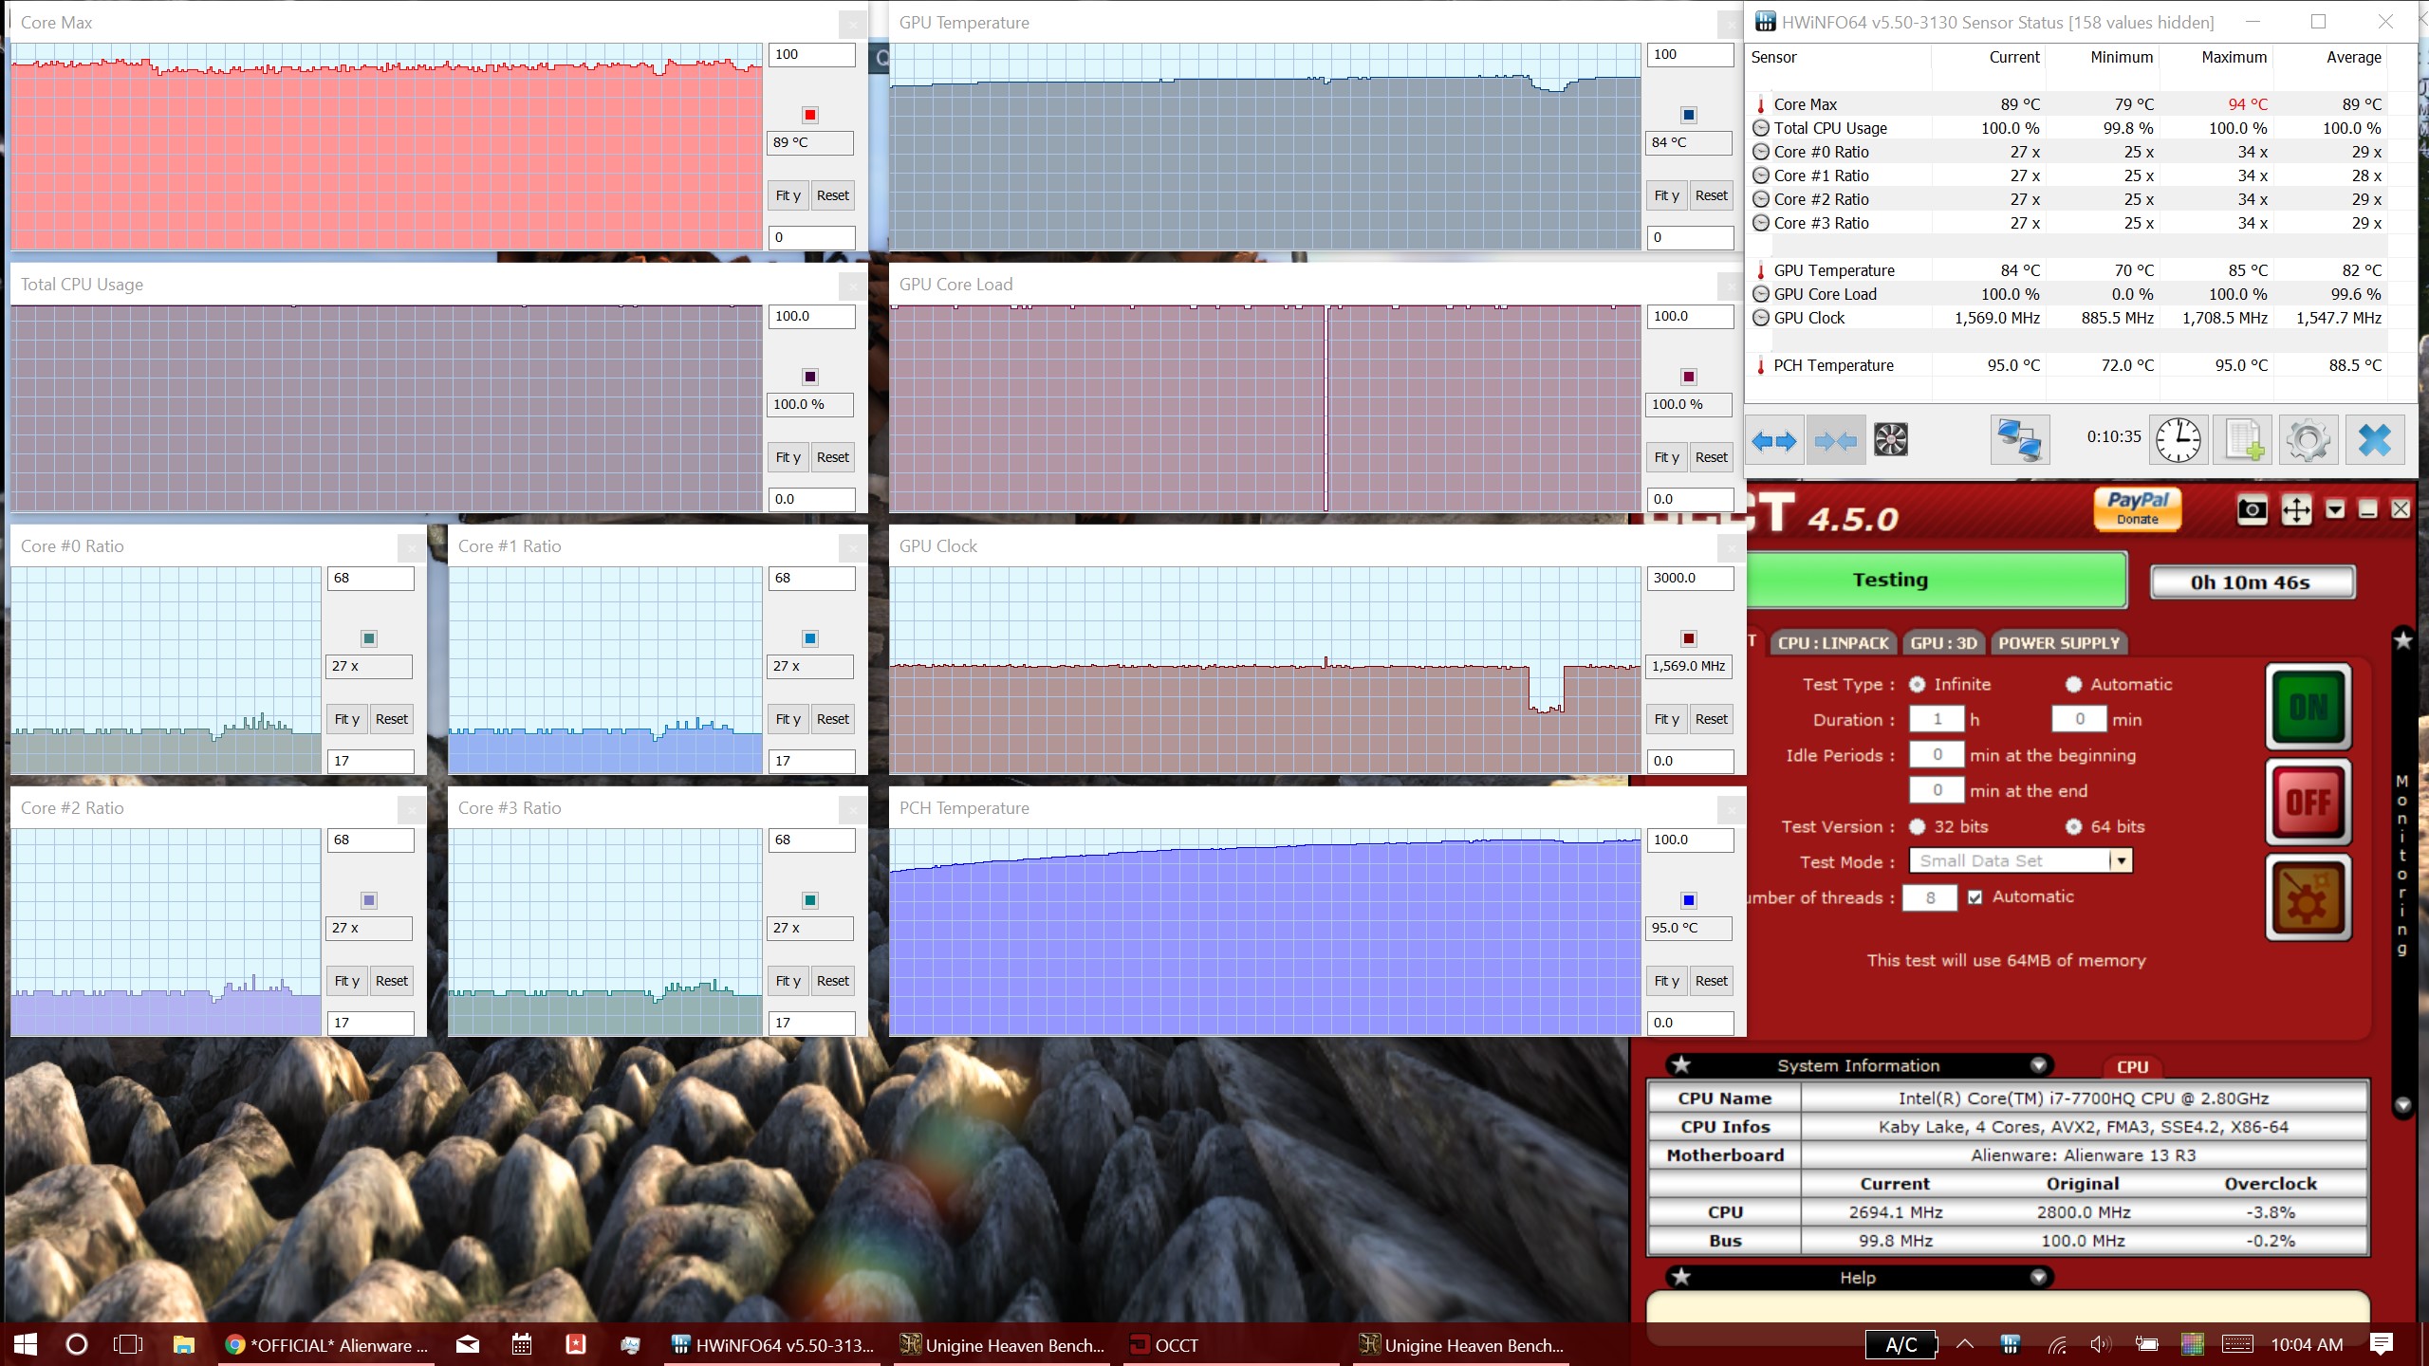
Task: Open Test Mode Small Data Set dropdown
Action: click(x=2021, y=860)
